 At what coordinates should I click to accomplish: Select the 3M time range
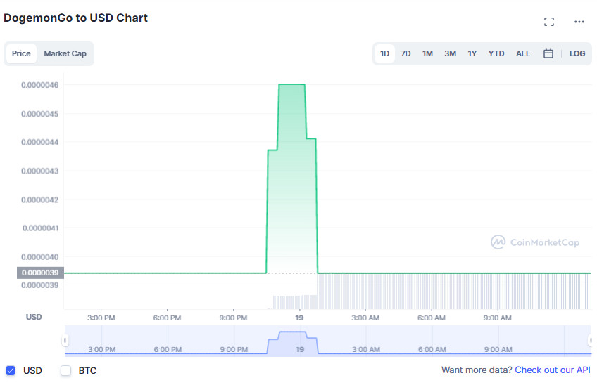pos(450,53)
